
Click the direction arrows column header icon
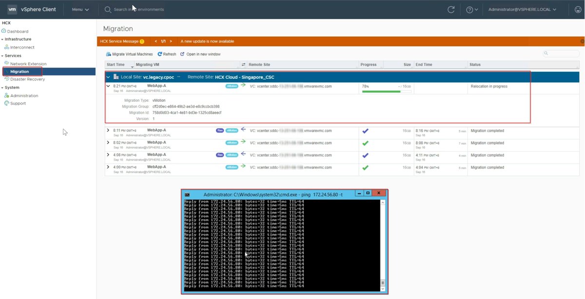[243, 64]
